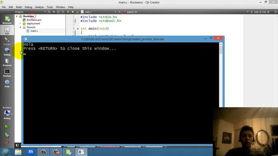Screen dimensions: 278x156
Task: Open the first screen recorder taskbar icon
Action: pyautogui.click(x=43, y=152)
